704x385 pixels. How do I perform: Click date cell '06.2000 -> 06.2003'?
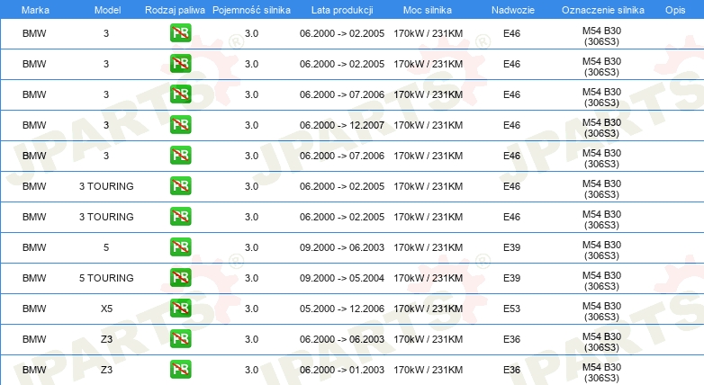pyautogui.click(x=342, y=339)
